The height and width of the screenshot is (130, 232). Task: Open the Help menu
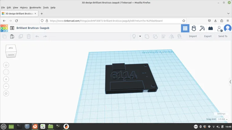pos(53,8)
